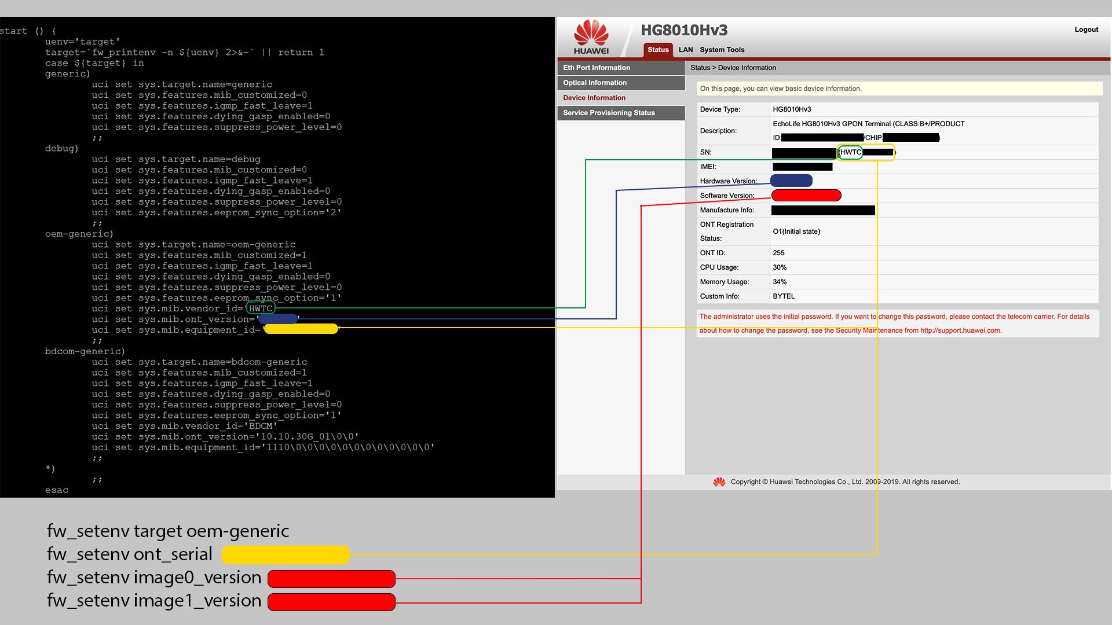The height and width of the screenshot is (625, 1112).
Task: Click the IMEI label
Action: pos(708,167)
